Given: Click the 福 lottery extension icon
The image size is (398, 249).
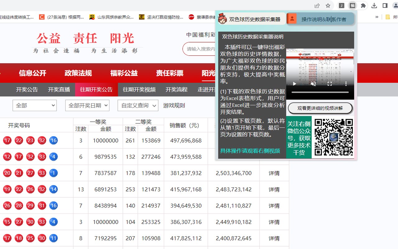Looking at the screenshot, I should coord(352,6).
